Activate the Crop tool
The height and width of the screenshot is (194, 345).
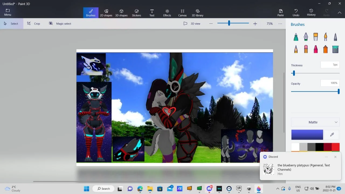[34, 23]
